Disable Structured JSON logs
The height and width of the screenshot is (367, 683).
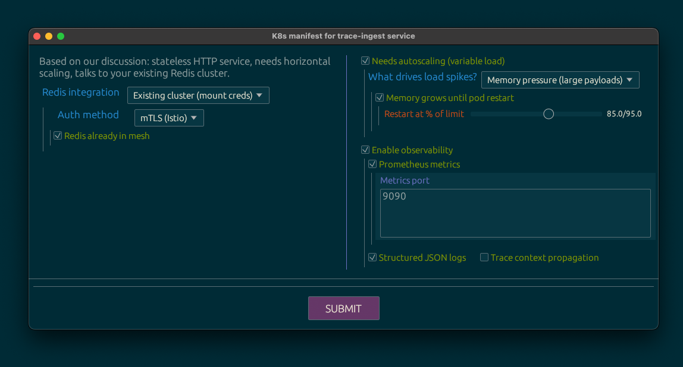[372, 258]
